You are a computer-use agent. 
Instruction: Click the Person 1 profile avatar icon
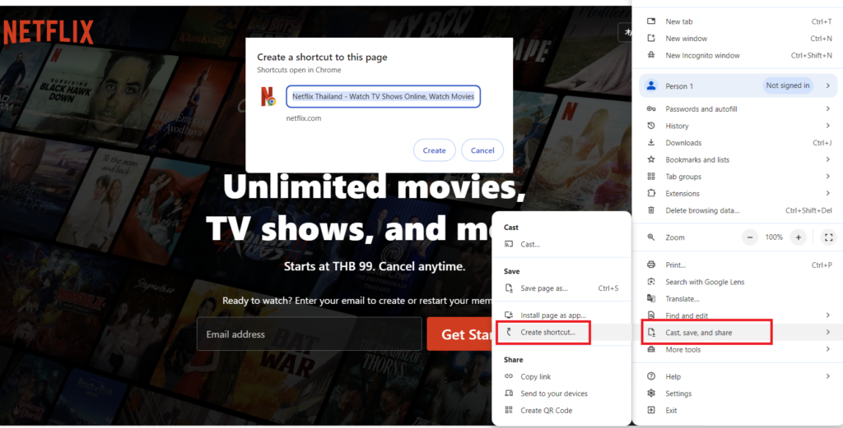pyautogui.click(x=651, y=85)
